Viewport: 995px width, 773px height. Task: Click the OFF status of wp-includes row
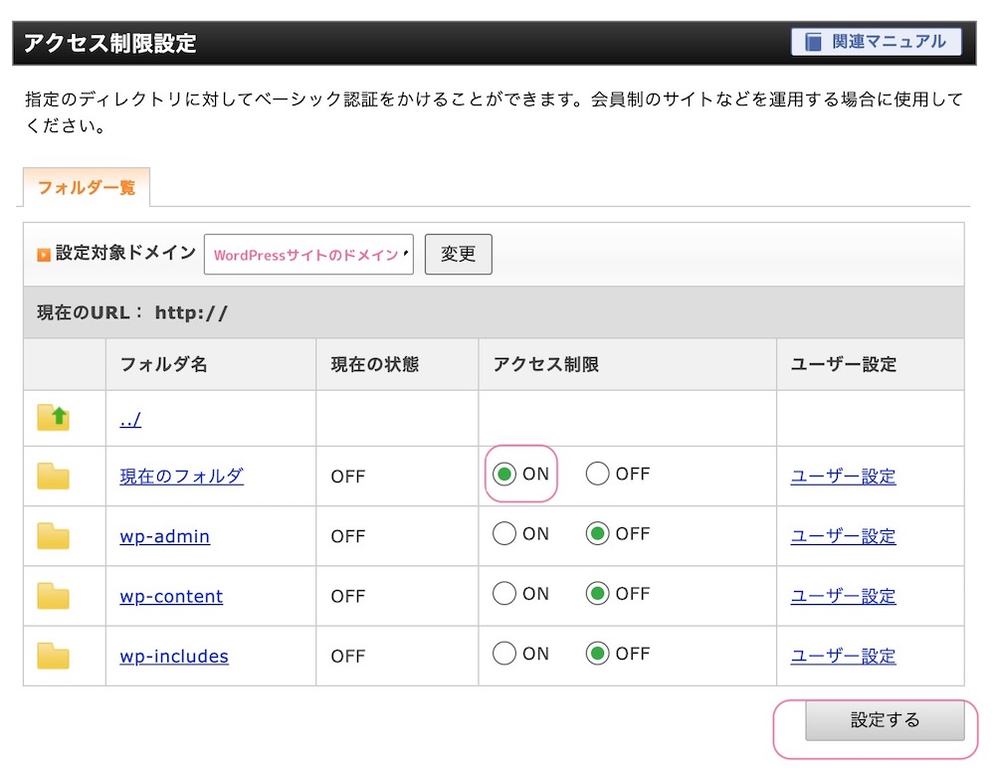click(x=347, y=657)
